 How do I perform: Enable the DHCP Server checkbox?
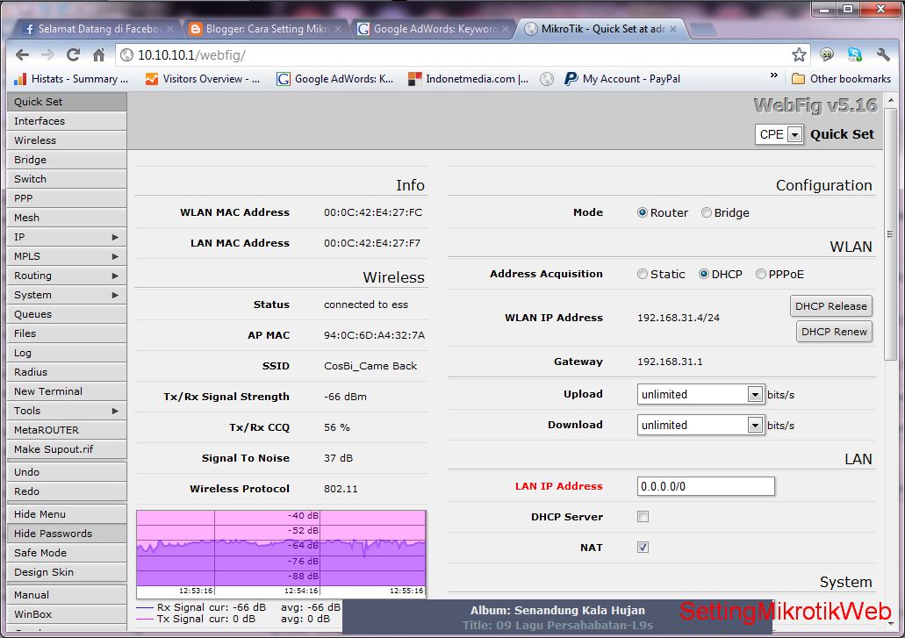point(643,516)
